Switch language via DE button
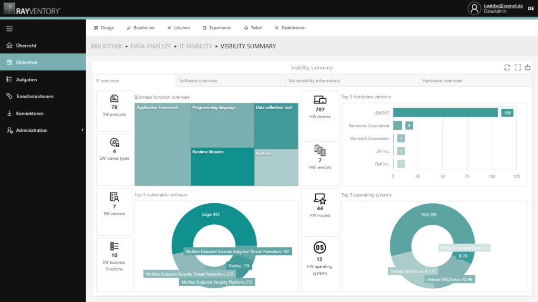The height and width of the screenshot is (302, 538). tap(531, 8)
